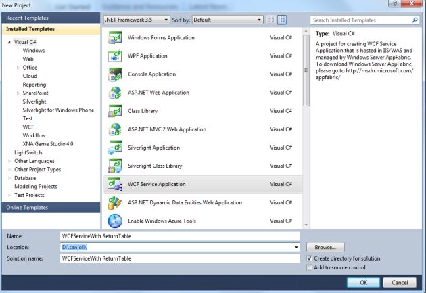Select Windows under Visual C#
Screen dimensions: 426x293
pos(34,51)
